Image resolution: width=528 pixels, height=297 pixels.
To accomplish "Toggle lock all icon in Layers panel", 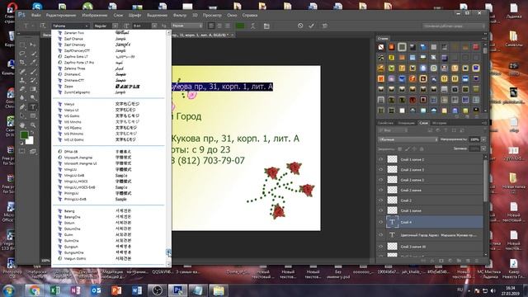I will (422, 148).
